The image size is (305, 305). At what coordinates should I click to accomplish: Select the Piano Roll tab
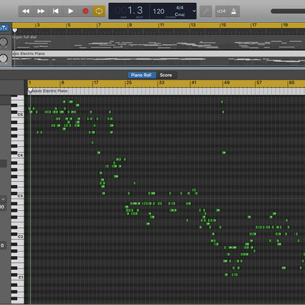click(x=141, y=75)
